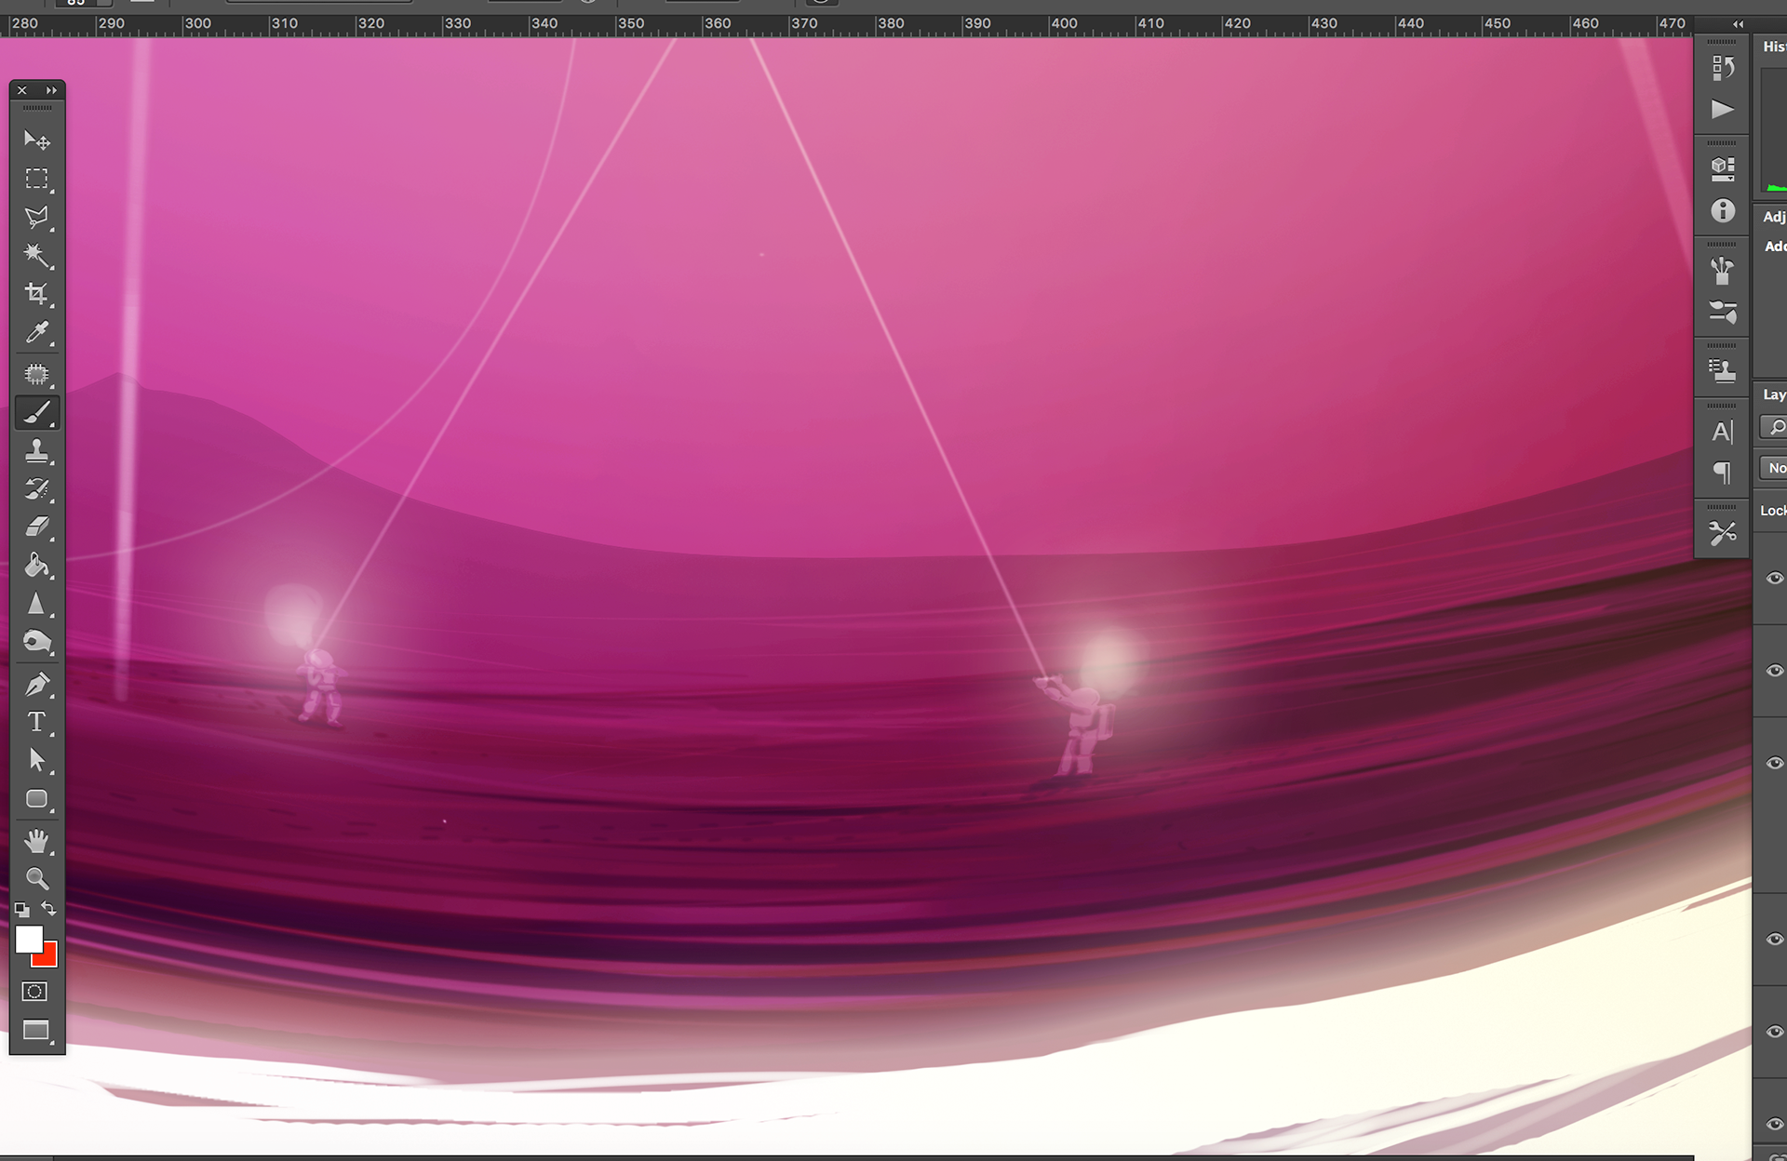Select the Eraser tool

click(36, 527)
